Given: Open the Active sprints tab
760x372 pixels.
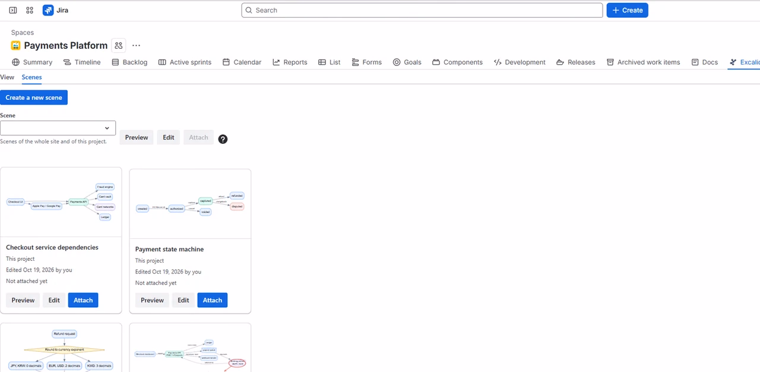Looking at the screenshot, I should pyautogui.click(x=185, y=62).
